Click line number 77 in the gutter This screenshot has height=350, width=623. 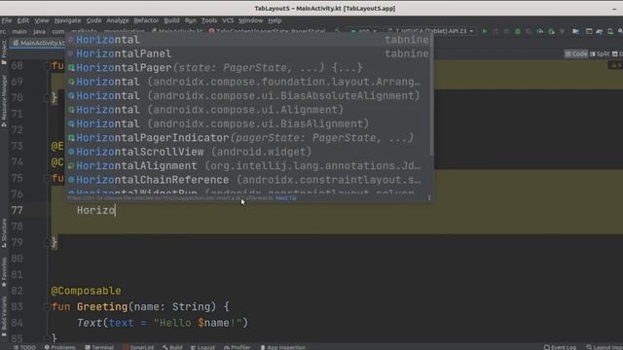point(18,210)
